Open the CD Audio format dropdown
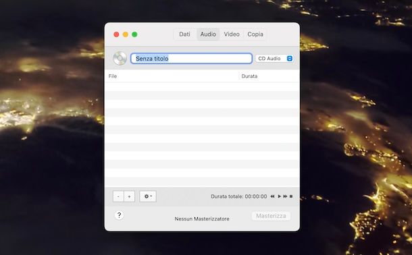412x255 pixels. point(274,58)
